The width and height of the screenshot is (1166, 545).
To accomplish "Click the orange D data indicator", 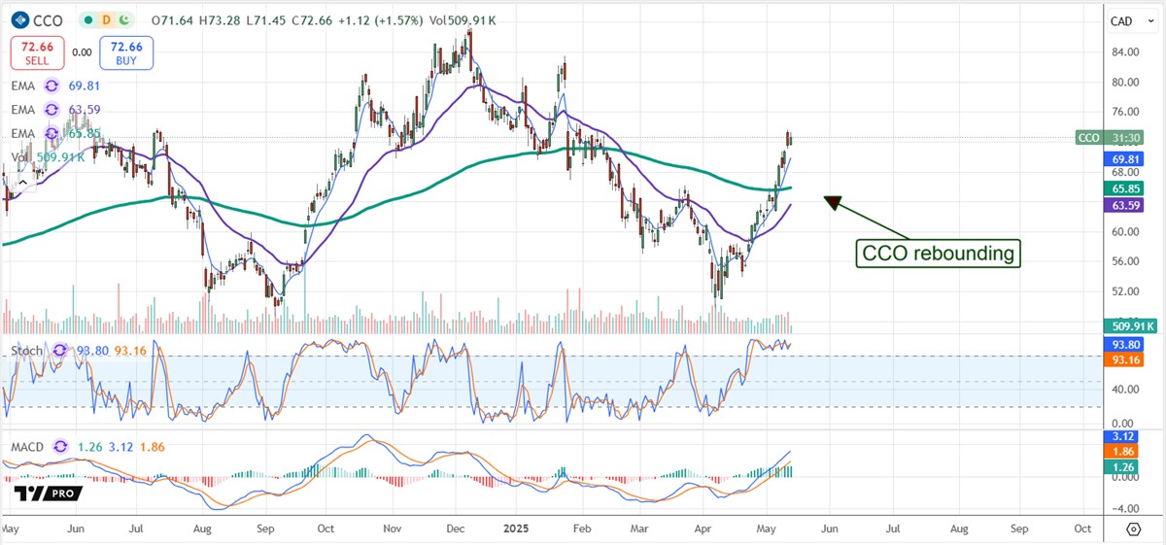I will click(x=106, y=19).
